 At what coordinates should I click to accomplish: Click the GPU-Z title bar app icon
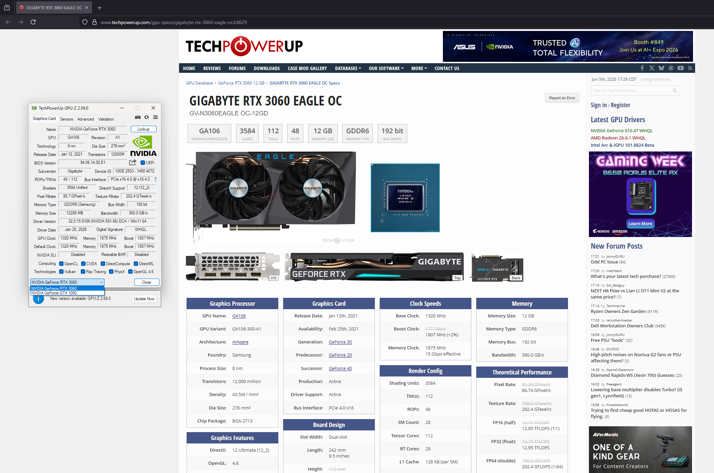click(x=34, y=108)
